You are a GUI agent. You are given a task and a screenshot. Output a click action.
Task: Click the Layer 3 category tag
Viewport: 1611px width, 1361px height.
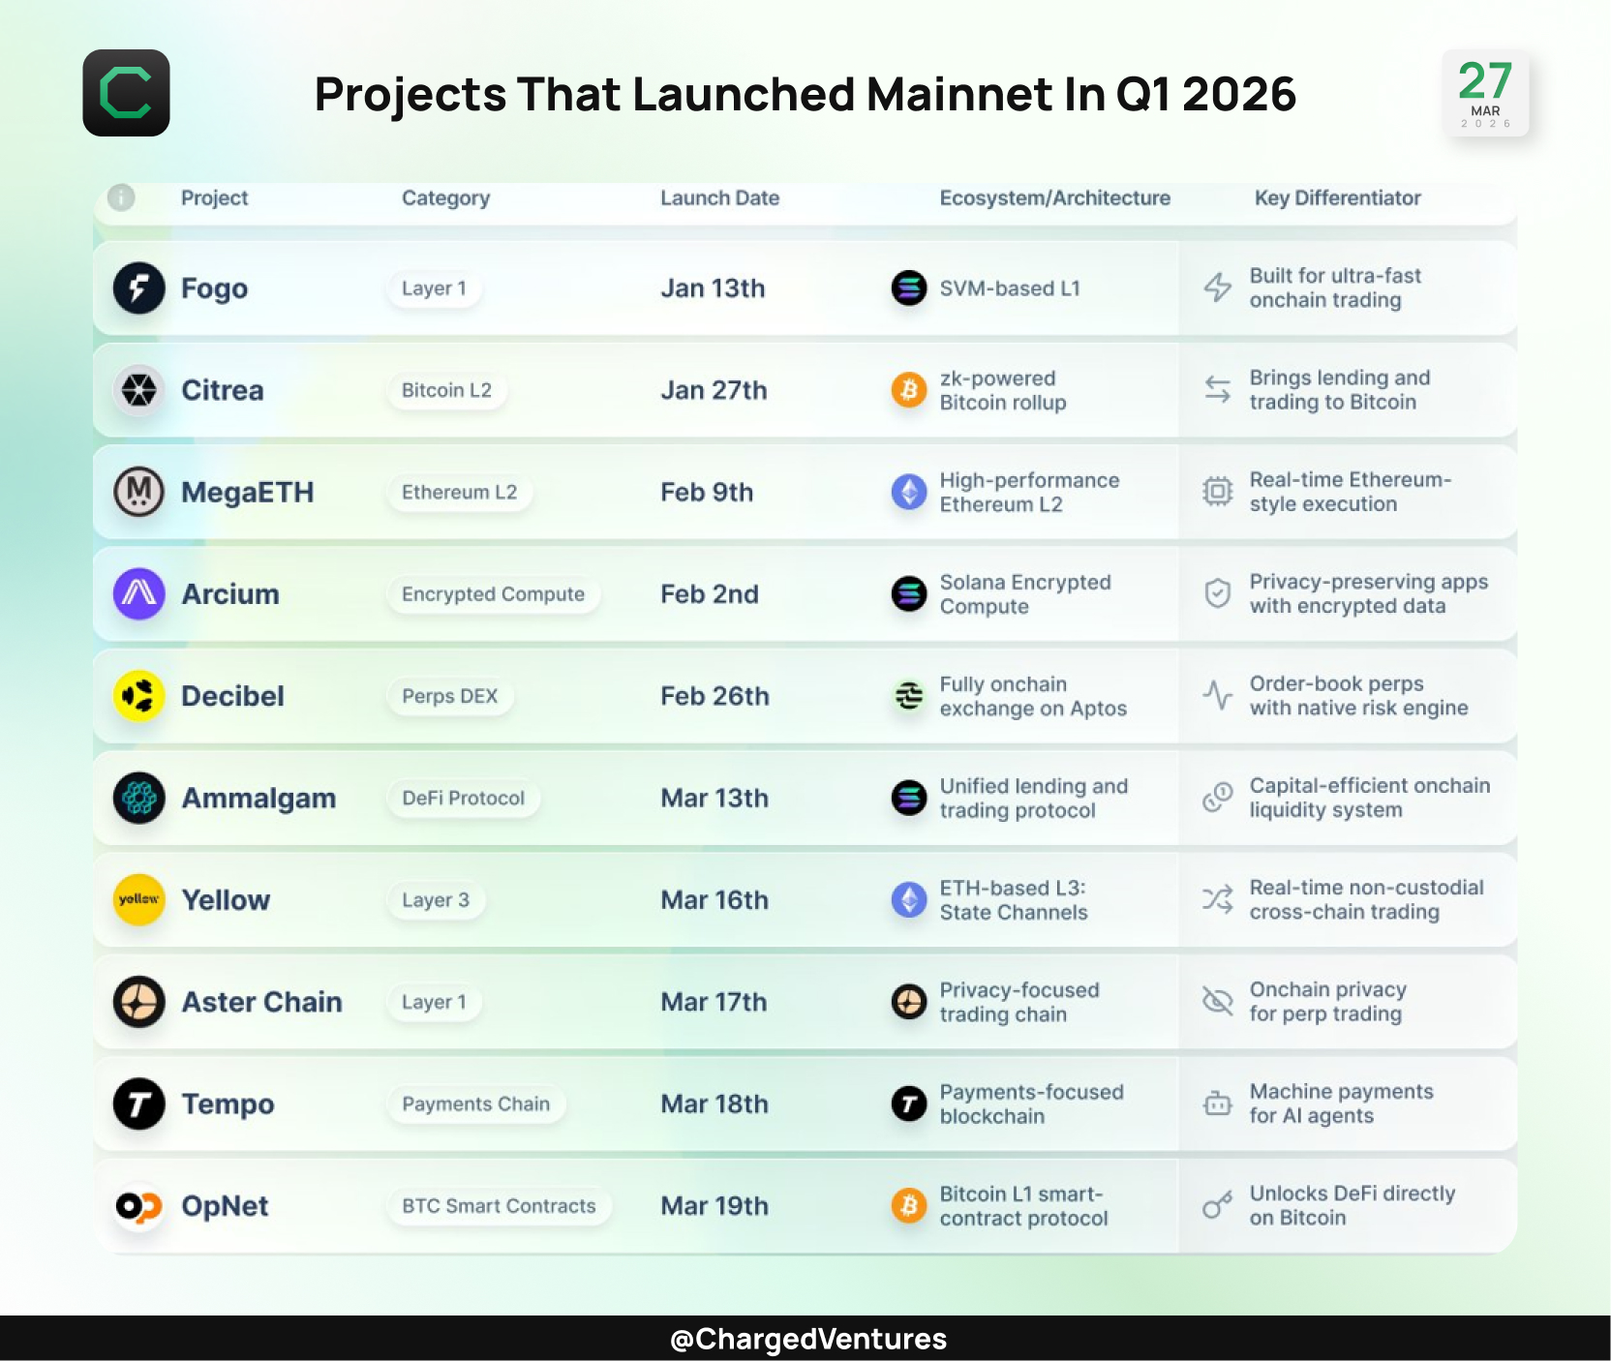coord(436,900)
